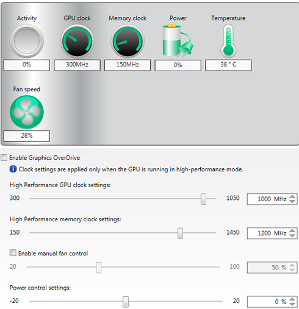Click the Memory clock gauge icon
This screenshot has width=299, height=309.
(x=128, y=41)
